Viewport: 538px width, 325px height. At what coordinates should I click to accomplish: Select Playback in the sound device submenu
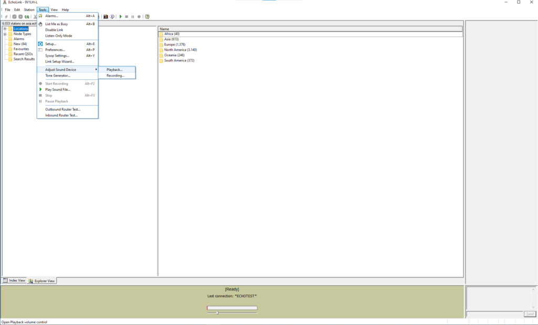(117, 70)
